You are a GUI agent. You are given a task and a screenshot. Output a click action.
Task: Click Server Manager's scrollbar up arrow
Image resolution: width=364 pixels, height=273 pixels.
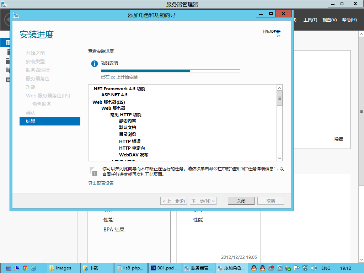point(361,34)
